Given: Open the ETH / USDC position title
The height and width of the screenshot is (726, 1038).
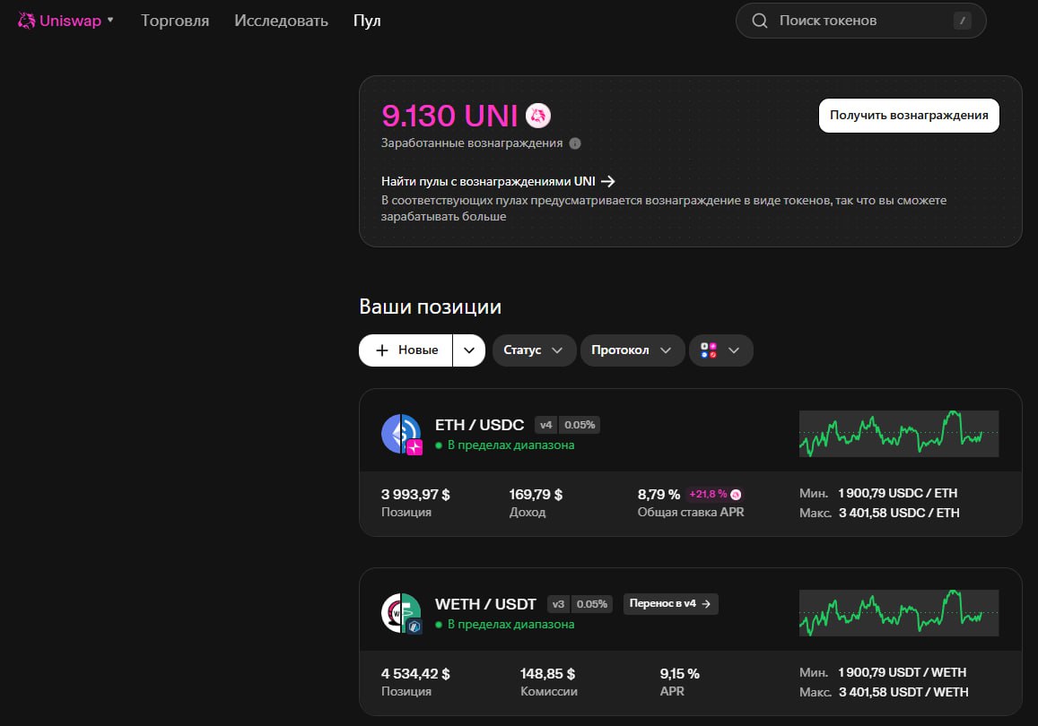Looking at the screenshot, I should click(x=479, y=425).
